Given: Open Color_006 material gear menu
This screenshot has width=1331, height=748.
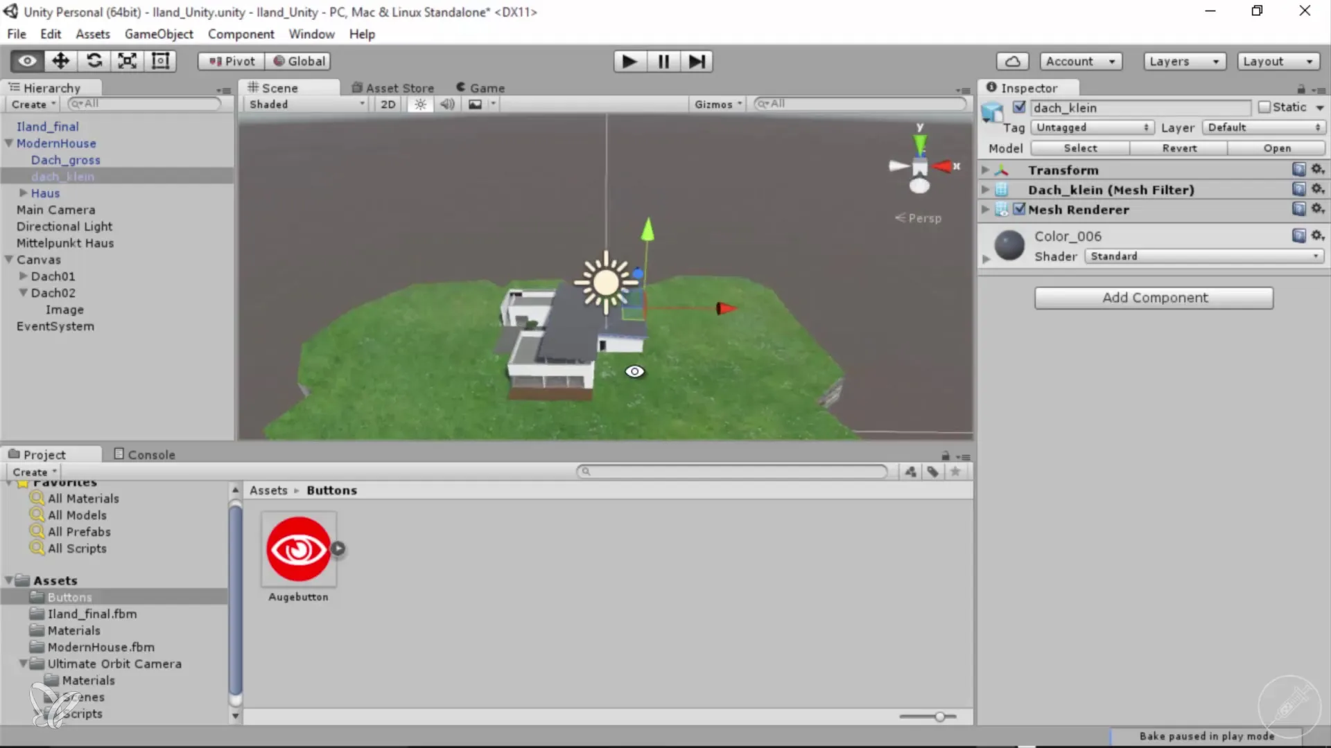Looking at the screenshot, I should (x=1318, y=236).
